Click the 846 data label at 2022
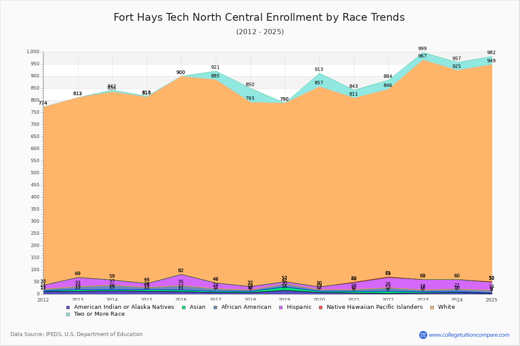The width and height of the screenshot is (520, 346). point(388,85)
